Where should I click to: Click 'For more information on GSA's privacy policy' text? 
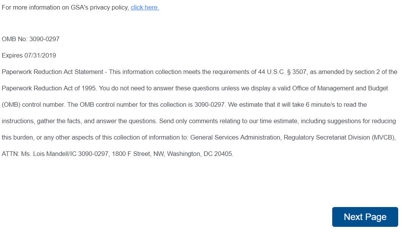pyautogui.click(x=65, y=8)
